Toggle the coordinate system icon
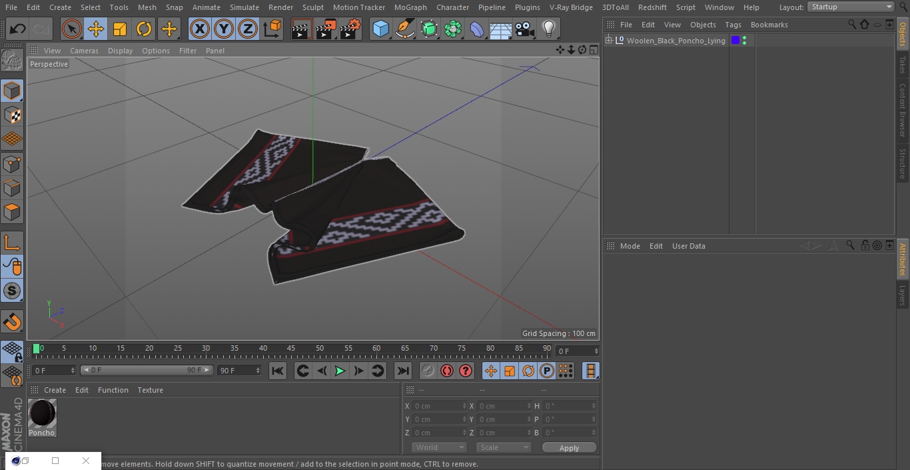 (272, 29)
